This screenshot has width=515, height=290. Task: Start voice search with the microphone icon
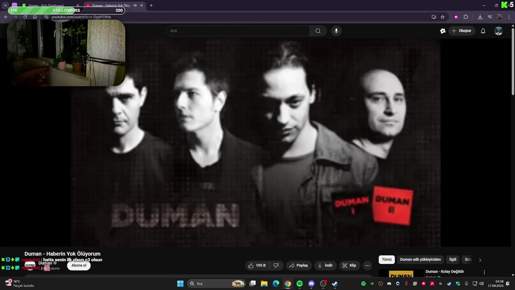(x=336, y=31)
